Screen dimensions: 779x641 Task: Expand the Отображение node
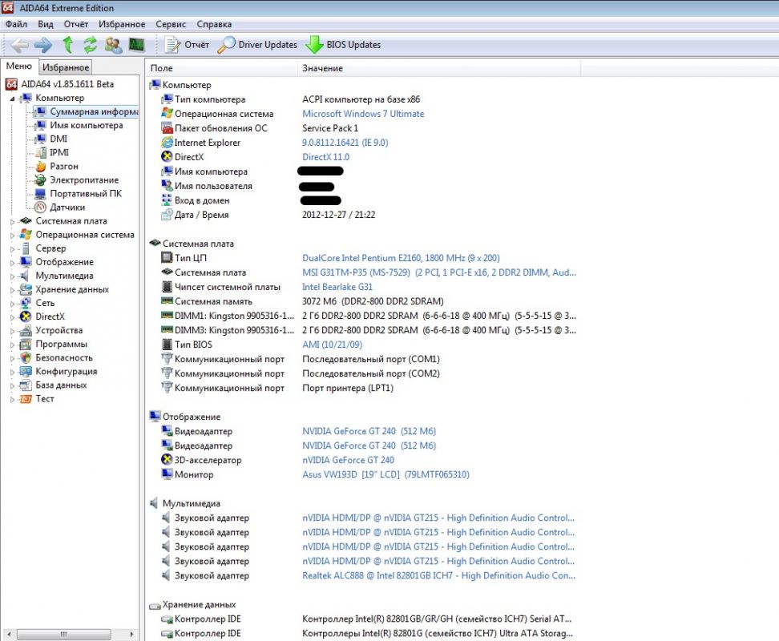pyautogui.click(x=12, y=263)
